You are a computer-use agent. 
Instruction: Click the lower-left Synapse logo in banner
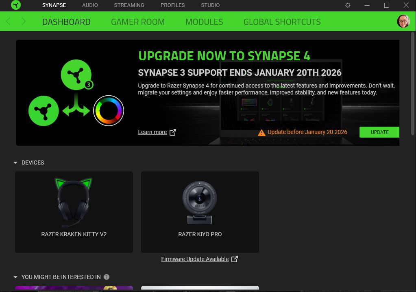coord(44,111)
